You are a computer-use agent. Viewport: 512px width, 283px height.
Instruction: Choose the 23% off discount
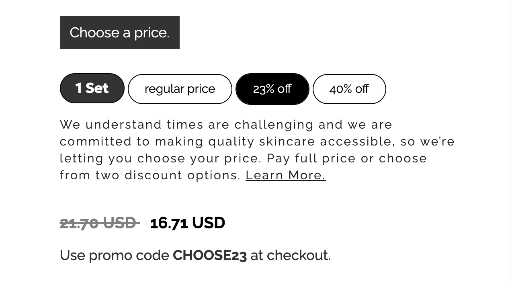[x=272, y=89]
